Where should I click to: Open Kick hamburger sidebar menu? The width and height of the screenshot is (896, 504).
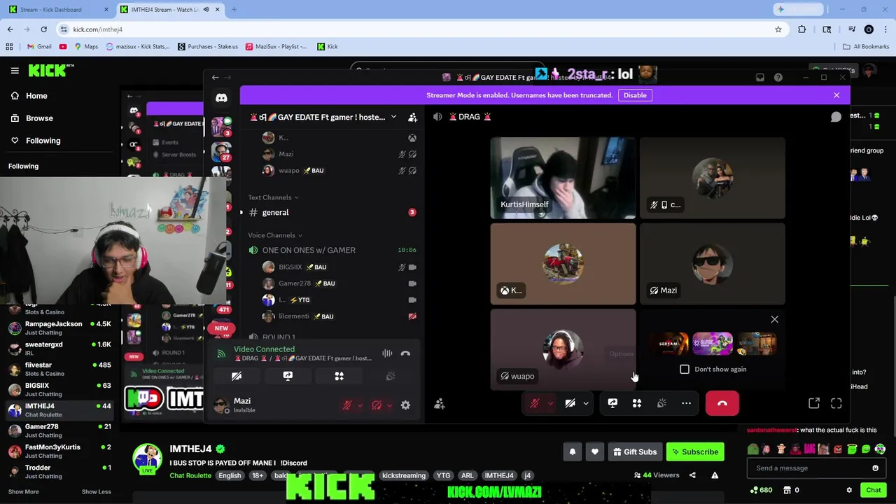(15, 71)
